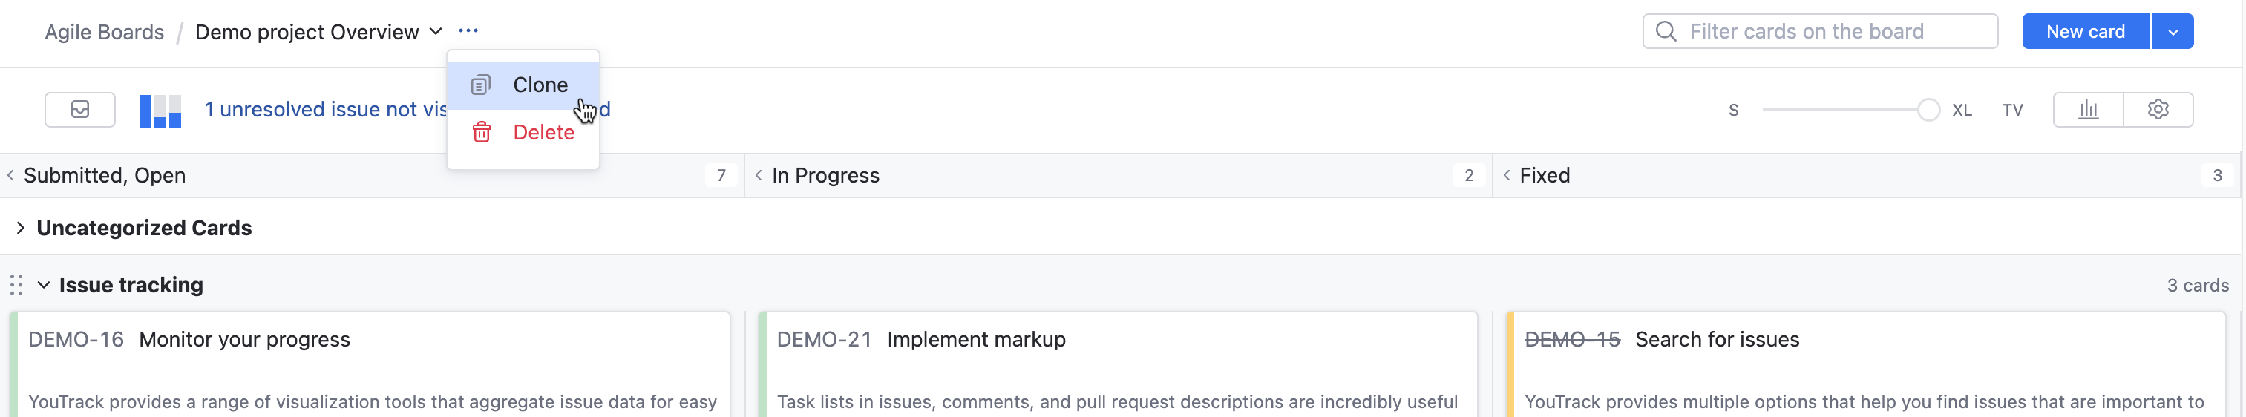2246x417 pixels.
Task: Open board settings gear icon
Action: pyautogui.click(x=2158, y=110)
